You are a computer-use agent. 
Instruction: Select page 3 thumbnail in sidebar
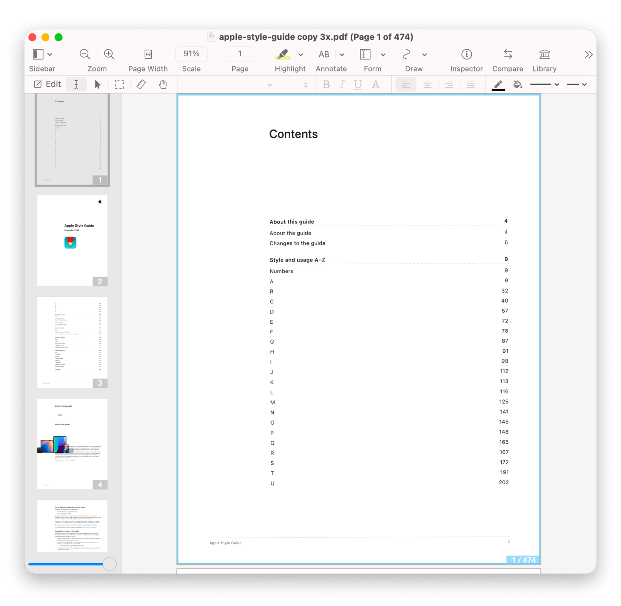[72, 342]
